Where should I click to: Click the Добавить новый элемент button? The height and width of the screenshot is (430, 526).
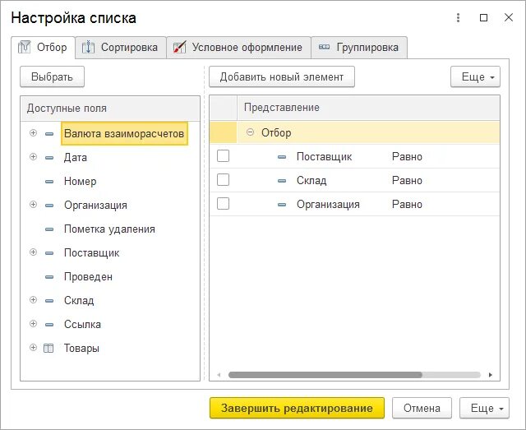282,76
